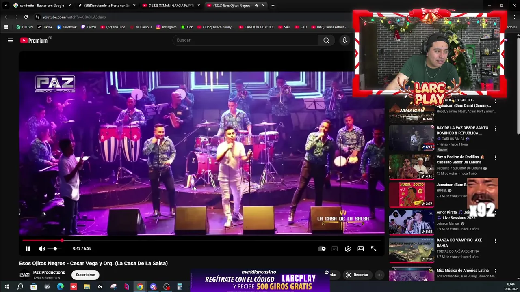Pause the video playback
The image size is (520, 292).
click(x=28, y=249)
